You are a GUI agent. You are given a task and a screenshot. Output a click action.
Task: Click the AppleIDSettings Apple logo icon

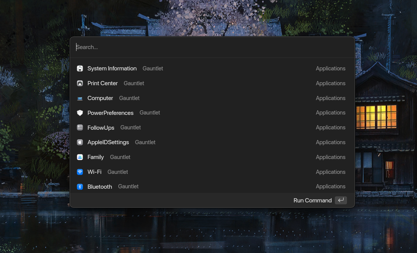point(80,142)
